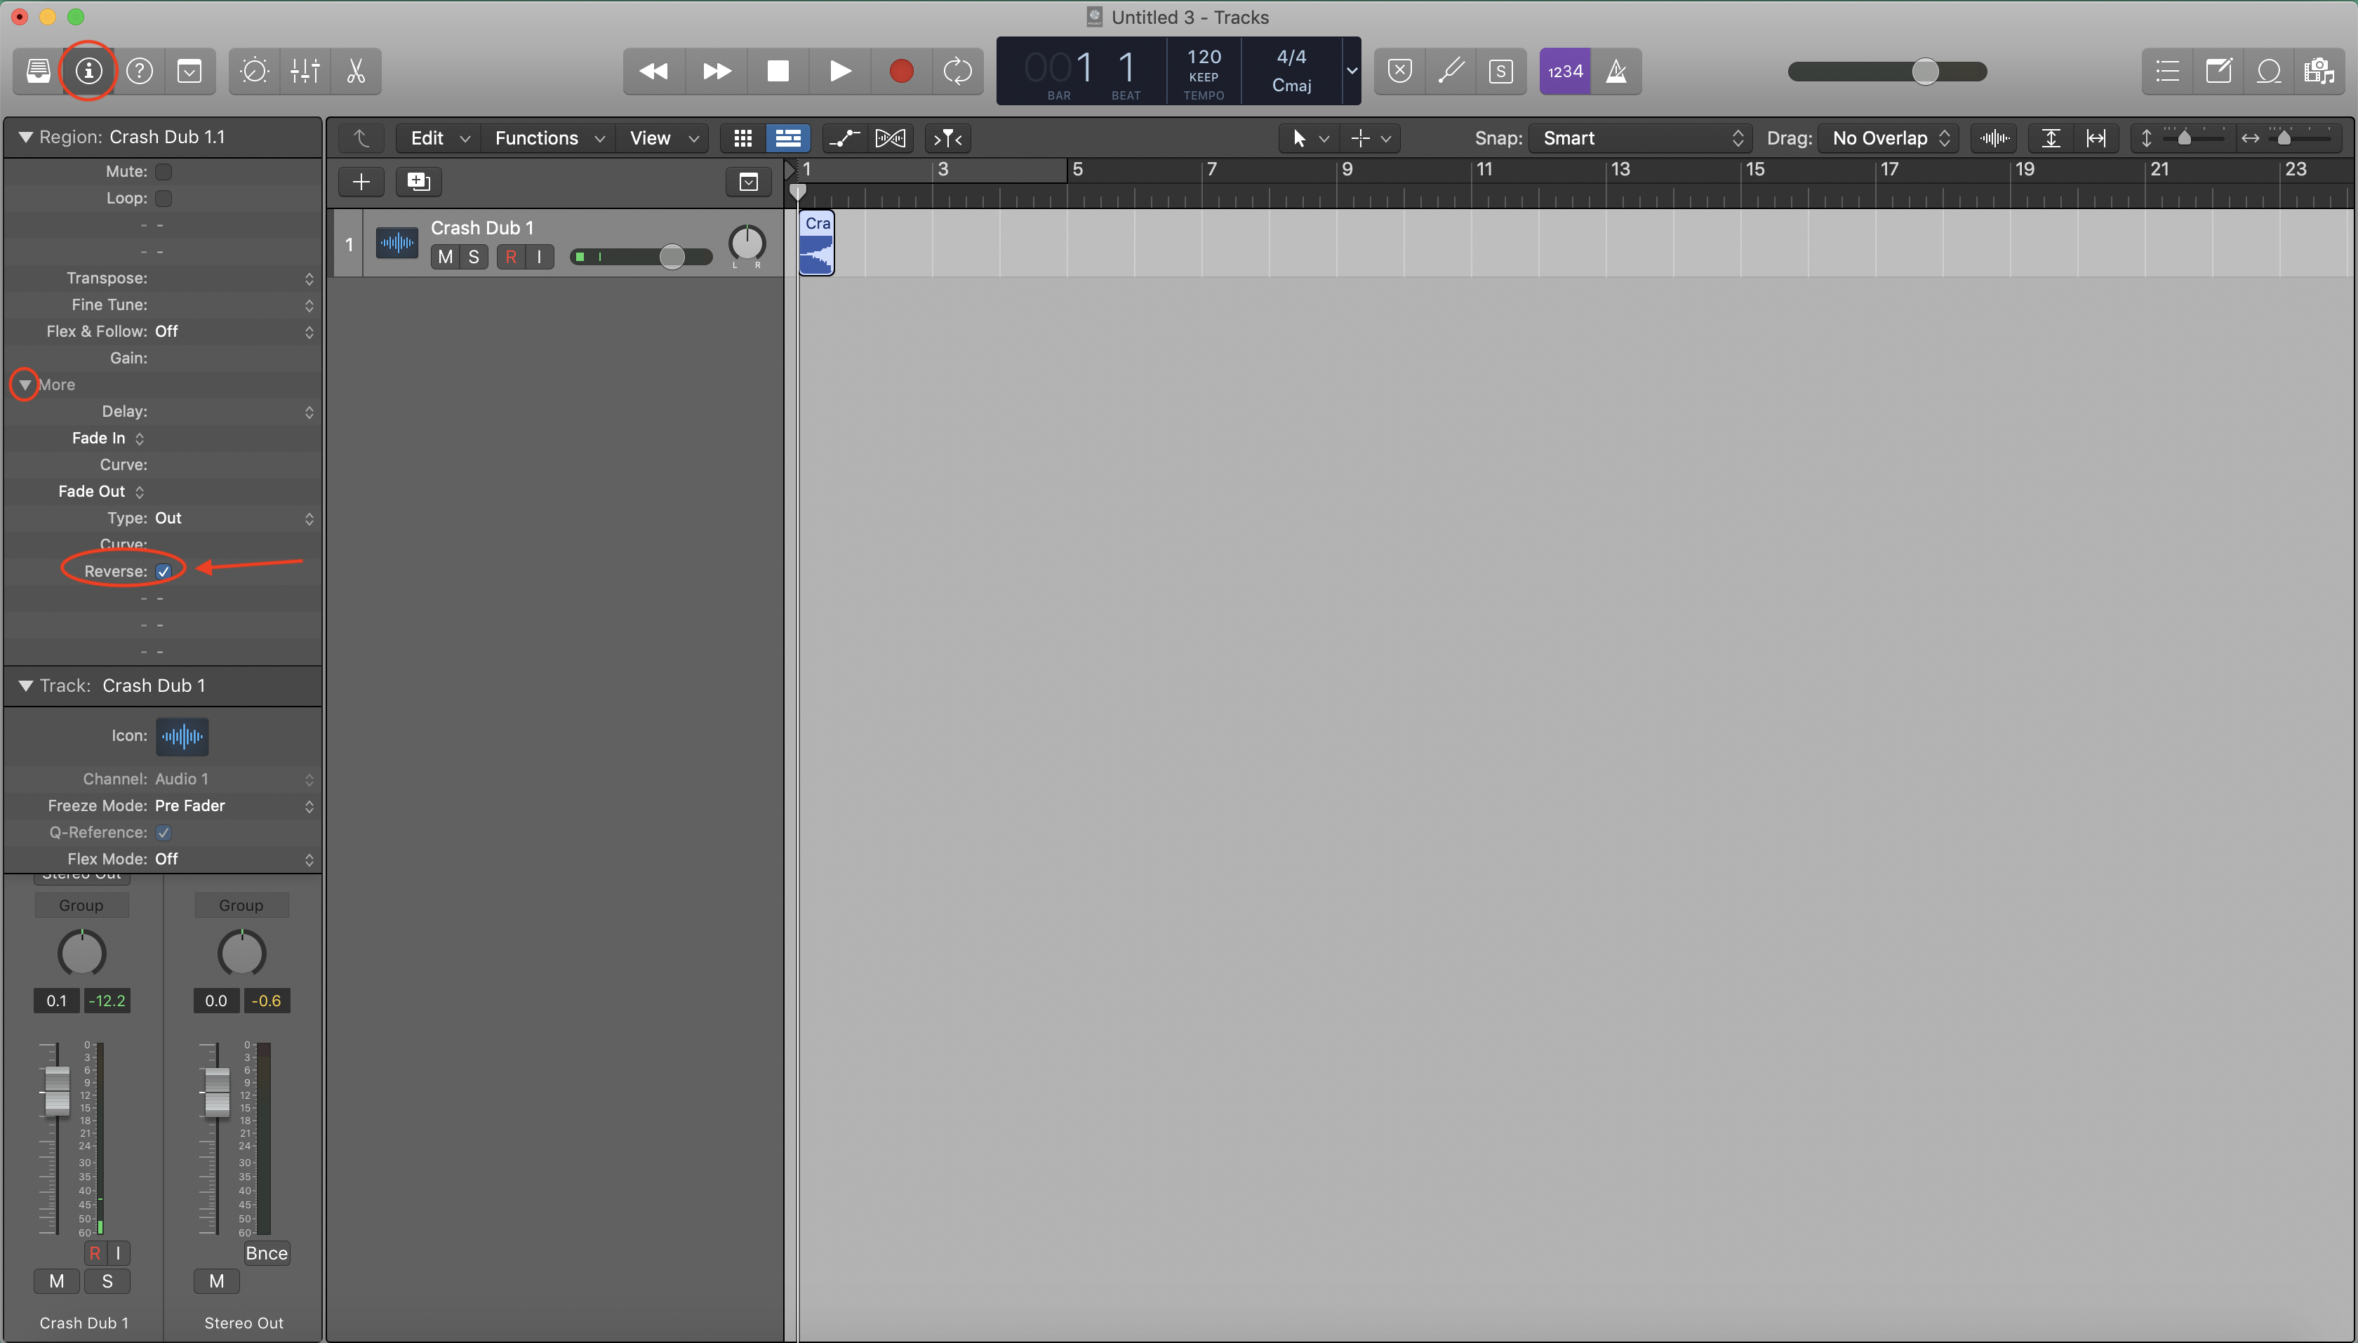Collapse the More disclosure triangle
This screenshot has height=1343, width=2358.
[x=25, y=385]
